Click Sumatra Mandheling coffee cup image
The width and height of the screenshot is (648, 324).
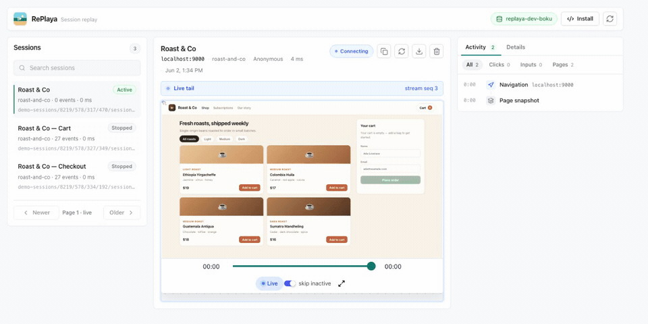[309, 207]
